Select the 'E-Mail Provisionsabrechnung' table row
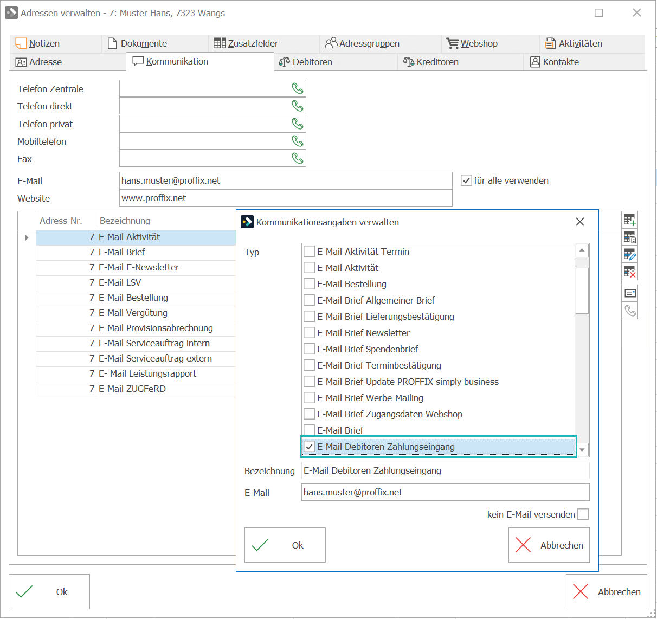 point(136,328)
